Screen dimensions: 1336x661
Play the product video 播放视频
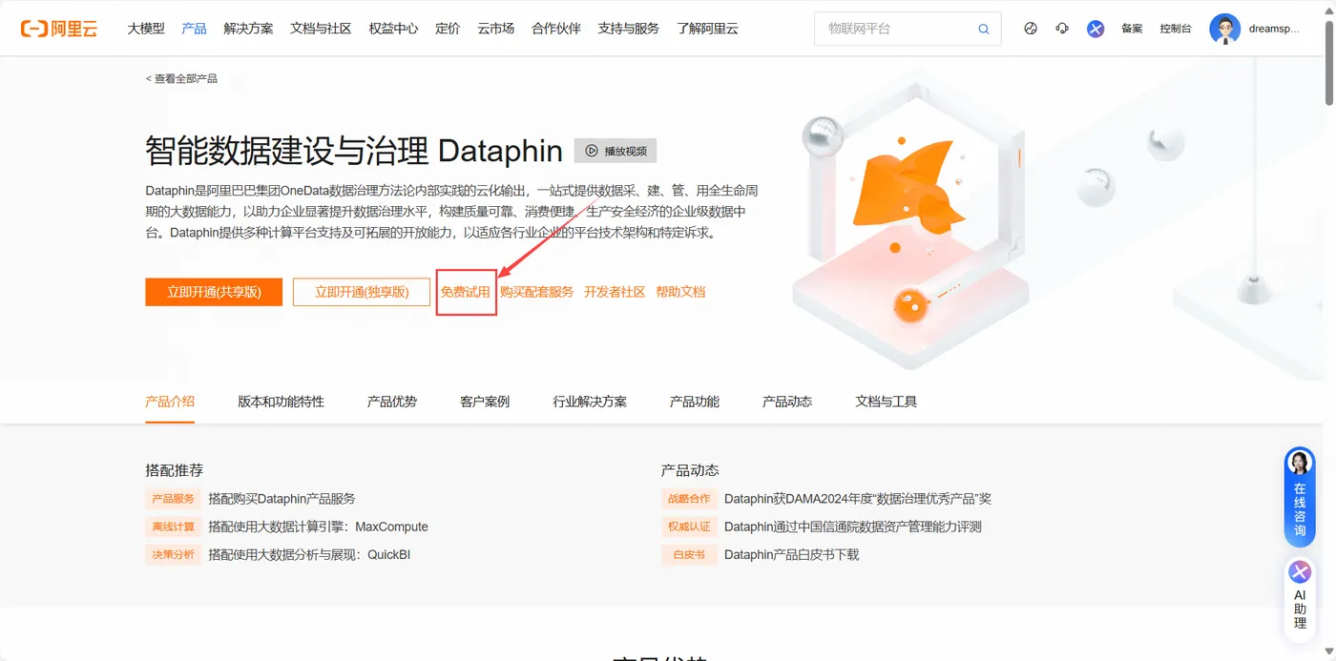tap(616, 151)
